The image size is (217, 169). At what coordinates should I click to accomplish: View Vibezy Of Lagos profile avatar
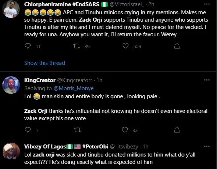pyautogui.click(x=11, y=151)
